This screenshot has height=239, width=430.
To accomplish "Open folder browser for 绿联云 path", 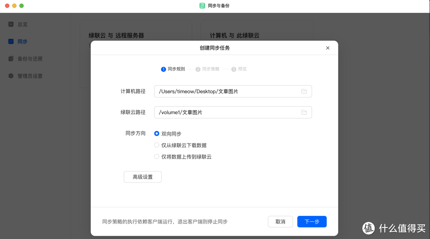I will [x=304, y=112].
